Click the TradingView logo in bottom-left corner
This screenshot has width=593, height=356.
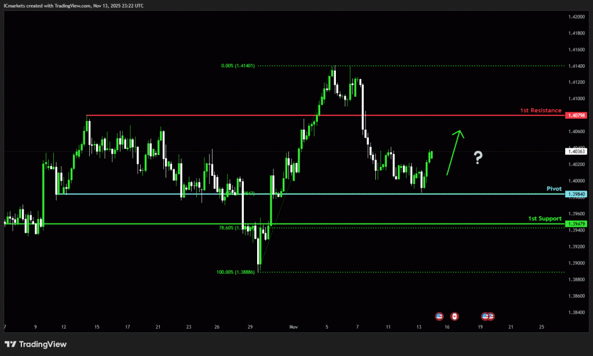tap(35, 344)
